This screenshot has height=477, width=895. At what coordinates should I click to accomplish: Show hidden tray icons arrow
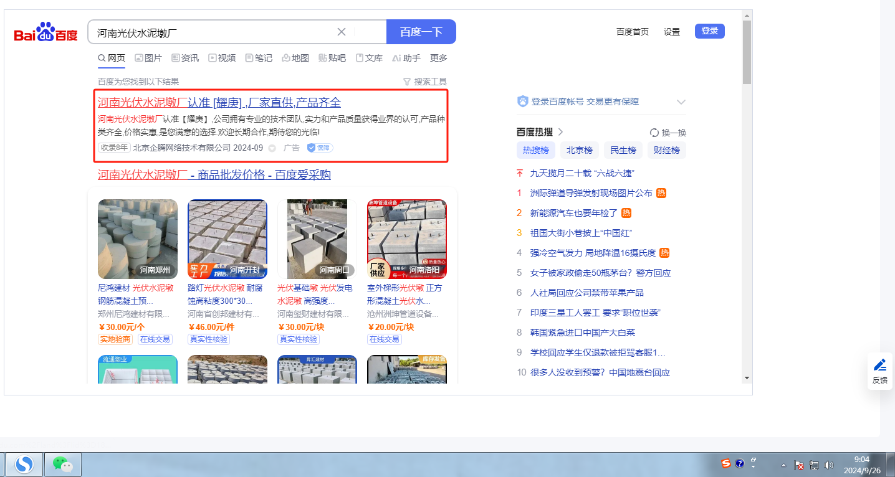pos(783,465)
